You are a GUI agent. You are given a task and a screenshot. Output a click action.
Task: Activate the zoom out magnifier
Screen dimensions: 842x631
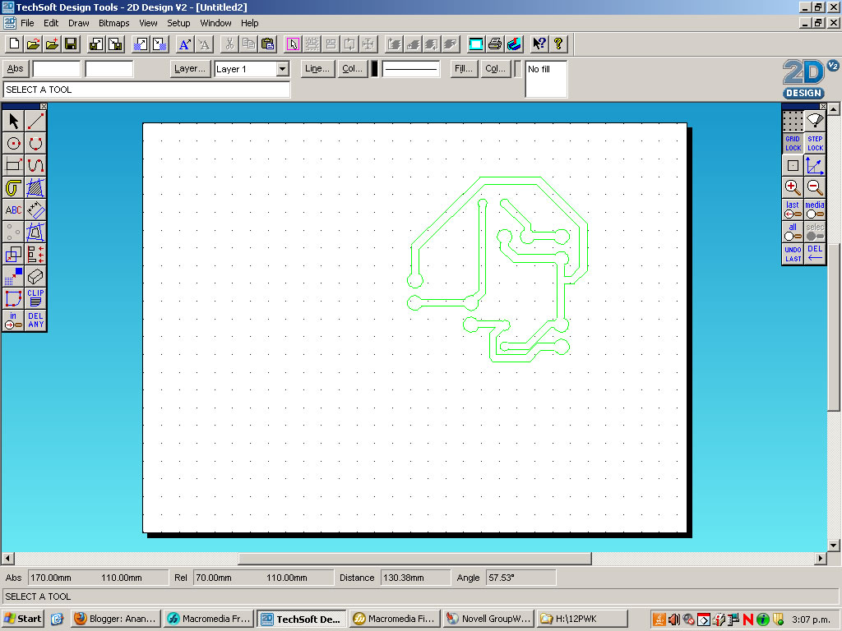(x=814, y=187)
